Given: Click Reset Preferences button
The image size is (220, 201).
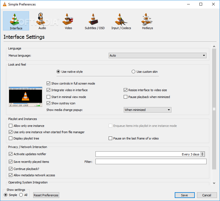Looking at the screenshot, I should 46,195.
